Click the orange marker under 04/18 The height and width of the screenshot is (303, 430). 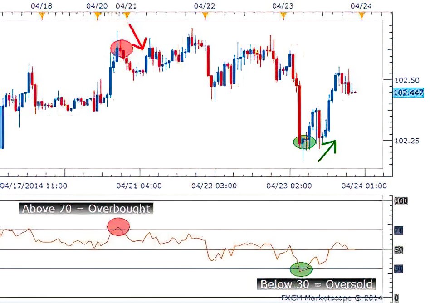coord(42,16)
